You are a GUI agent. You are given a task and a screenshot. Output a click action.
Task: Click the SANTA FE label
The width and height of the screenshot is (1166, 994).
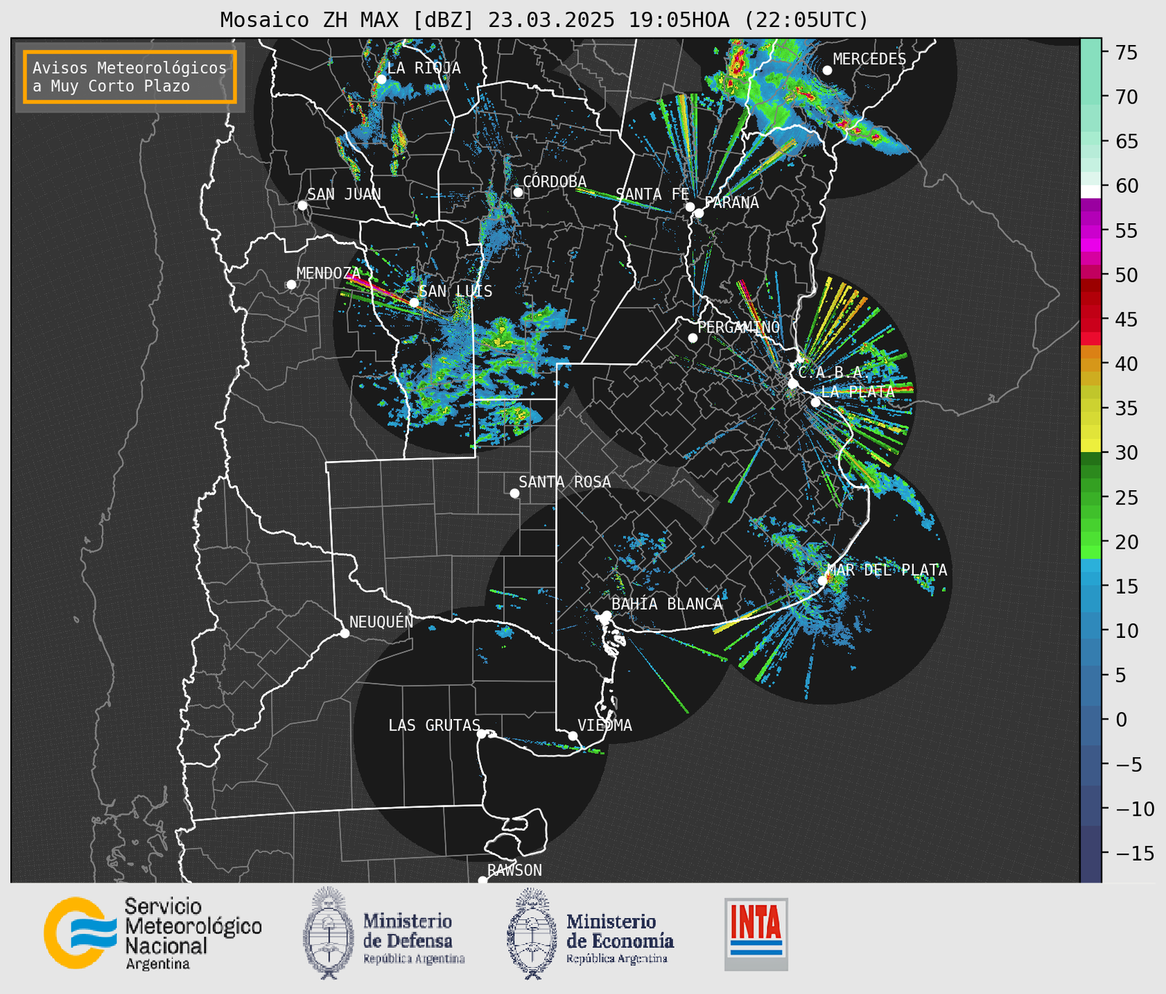(x=652, y=194)
